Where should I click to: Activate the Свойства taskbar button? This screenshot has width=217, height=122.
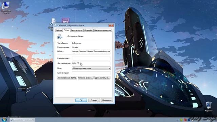(22, 120)
